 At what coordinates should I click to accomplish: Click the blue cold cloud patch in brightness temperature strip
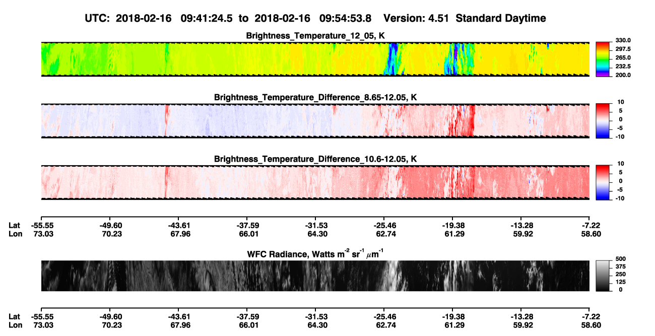(392, 58)
